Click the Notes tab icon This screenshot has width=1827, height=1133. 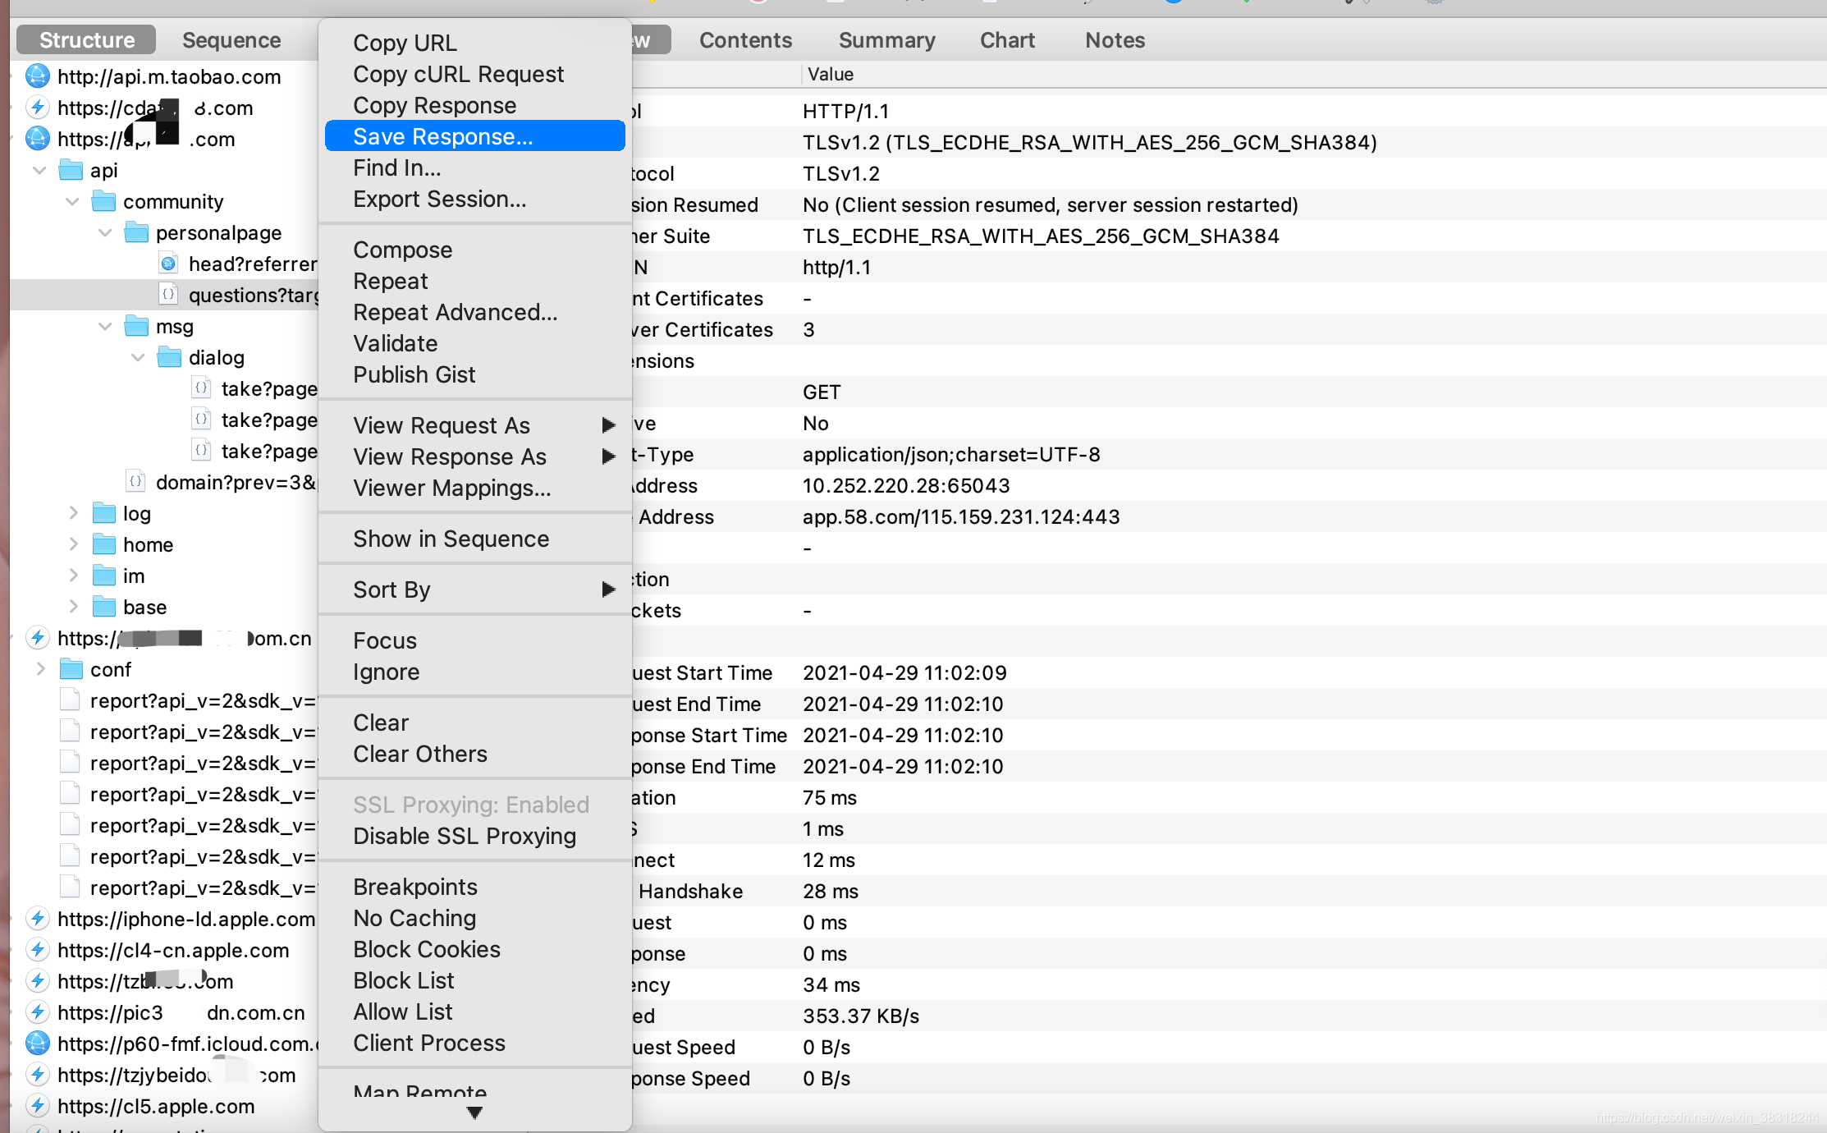point(1115,40)
